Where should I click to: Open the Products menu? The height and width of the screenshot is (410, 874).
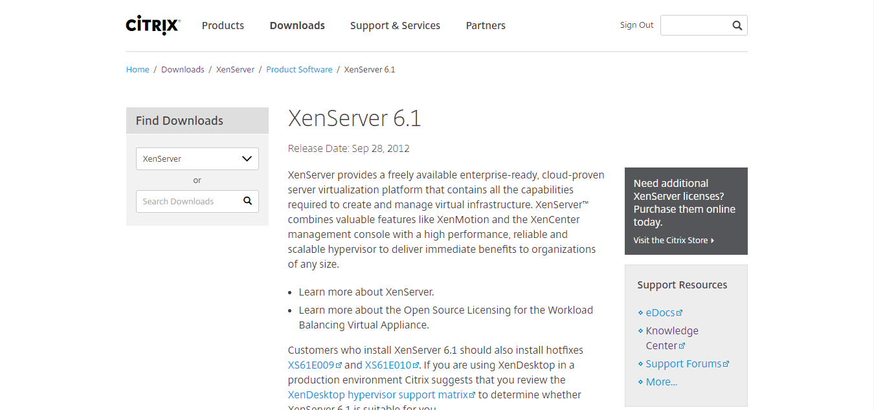223,26
